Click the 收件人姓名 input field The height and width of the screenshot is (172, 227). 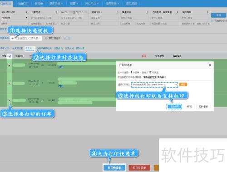135,18
